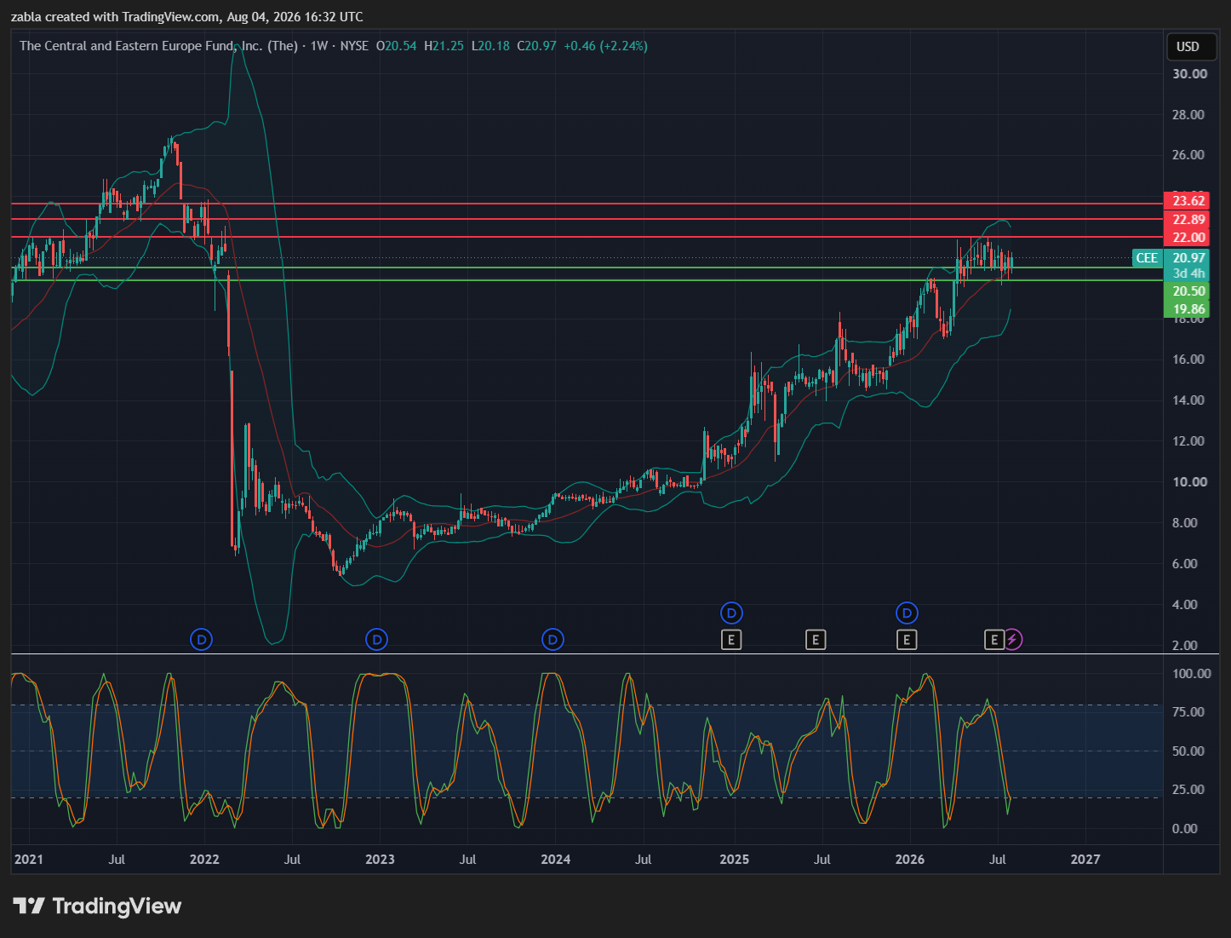Click 100.00 on the oscillator scale

pyautogui.click(x=1192, y=674)
